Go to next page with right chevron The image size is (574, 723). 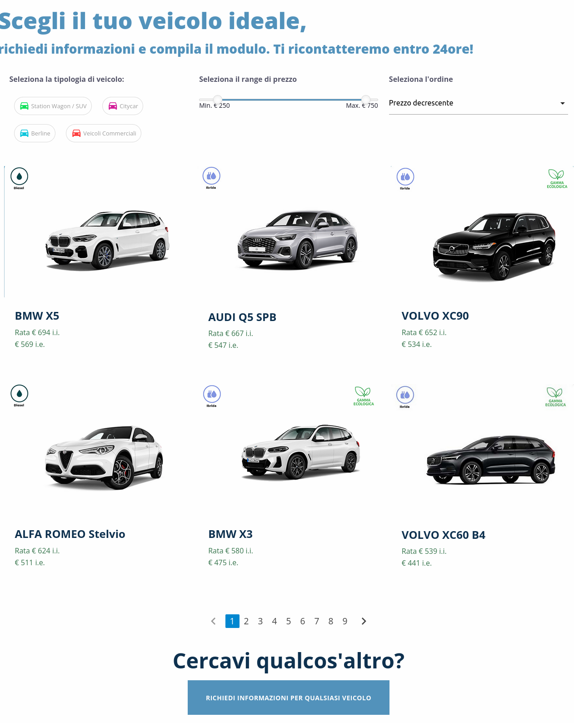tap(364, 621)
